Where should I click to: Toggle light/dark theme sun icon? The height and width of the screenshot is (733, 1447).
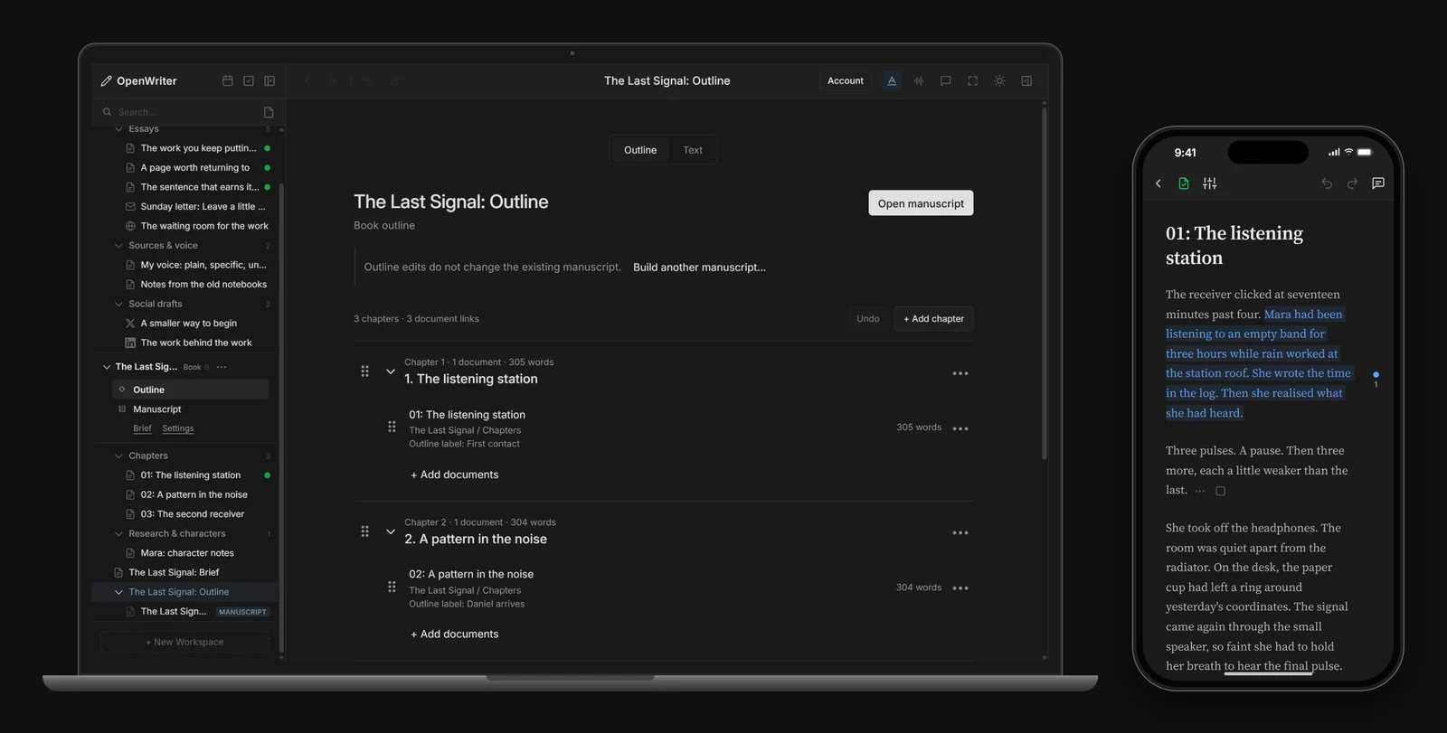click(x=999, y=80)
